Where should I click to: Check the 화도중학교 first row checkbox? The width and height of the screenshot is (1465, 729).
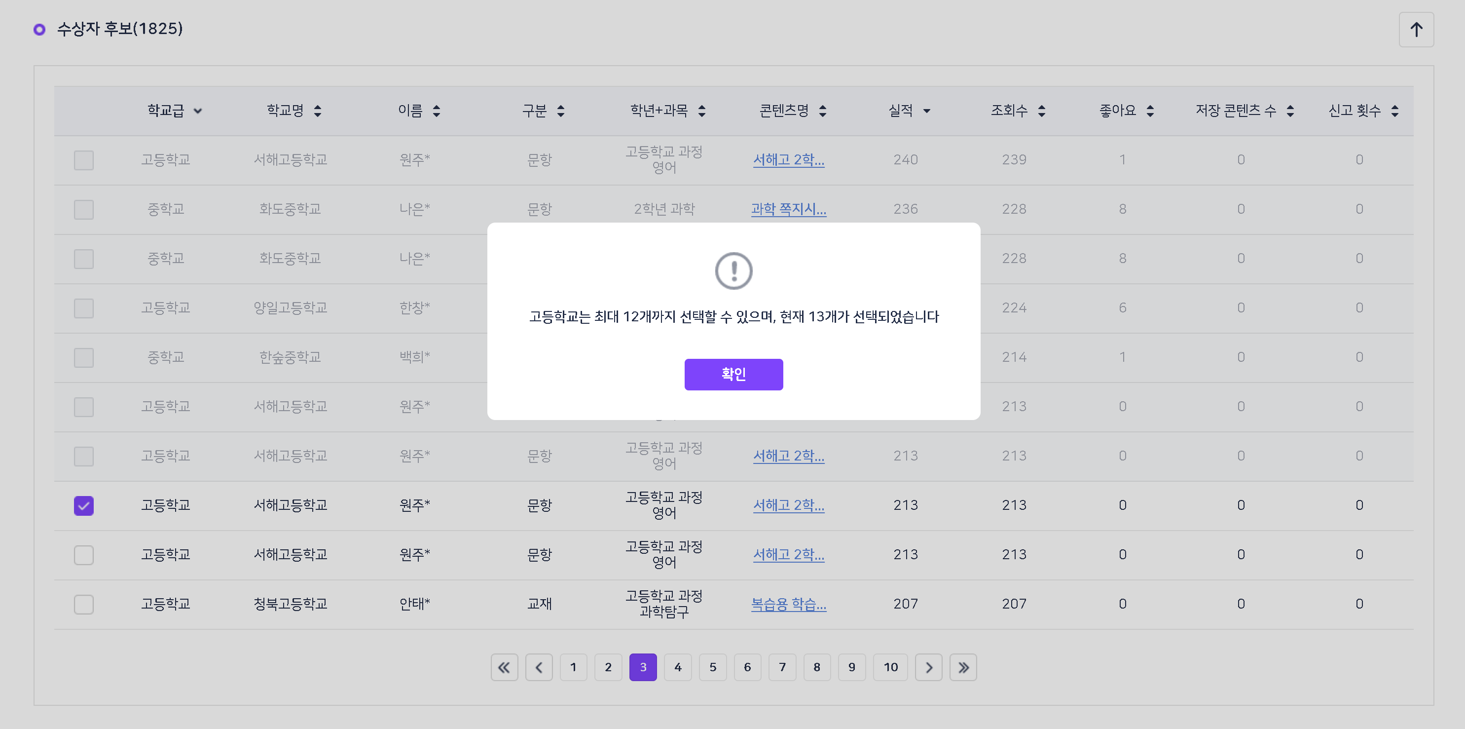(83, 209)
